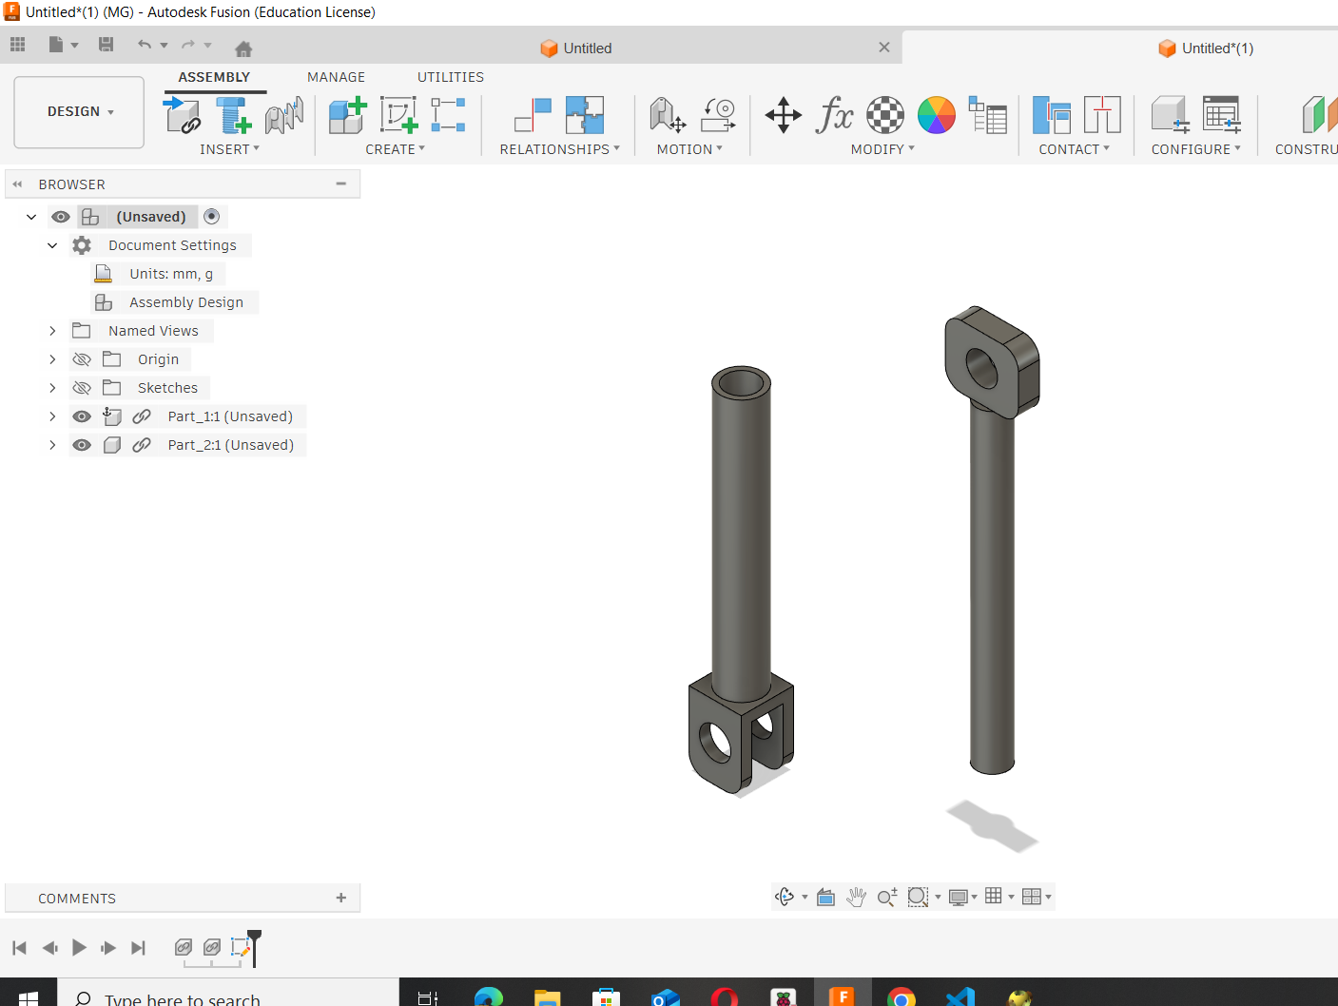1338x1006 pixels.
Task: Click the multicolor wheel icon in MODIFY
Action: (x=937, y=115)
